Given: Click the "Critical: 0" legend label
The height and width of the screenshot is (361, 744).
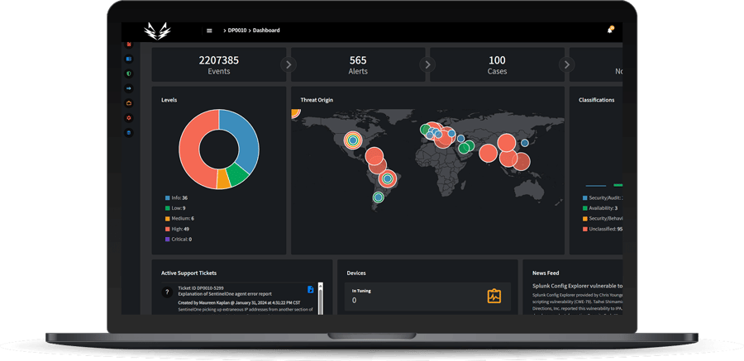Looking at the screenshot, I should pyautogui.click(x=182, y=240).
